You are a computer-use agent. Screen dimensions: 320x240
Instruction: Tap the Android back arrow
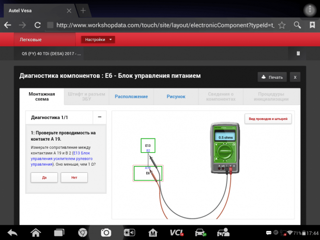pos(12,233)
